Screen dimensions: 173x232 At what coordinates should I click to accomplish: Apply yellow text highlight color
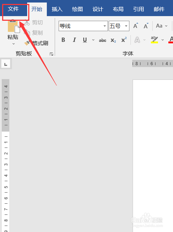(154, 40)
